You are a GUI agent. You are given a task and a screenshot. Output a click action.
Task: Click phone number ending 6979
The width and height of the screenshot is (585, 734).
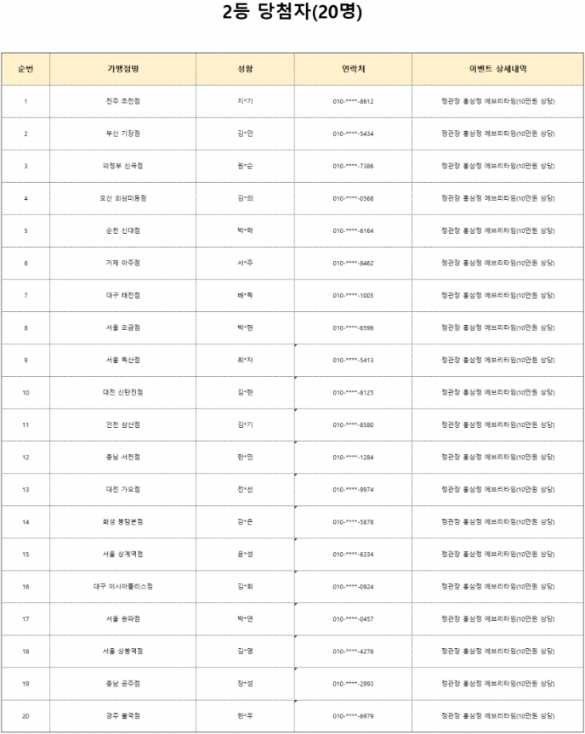click(x=354, y=716)
